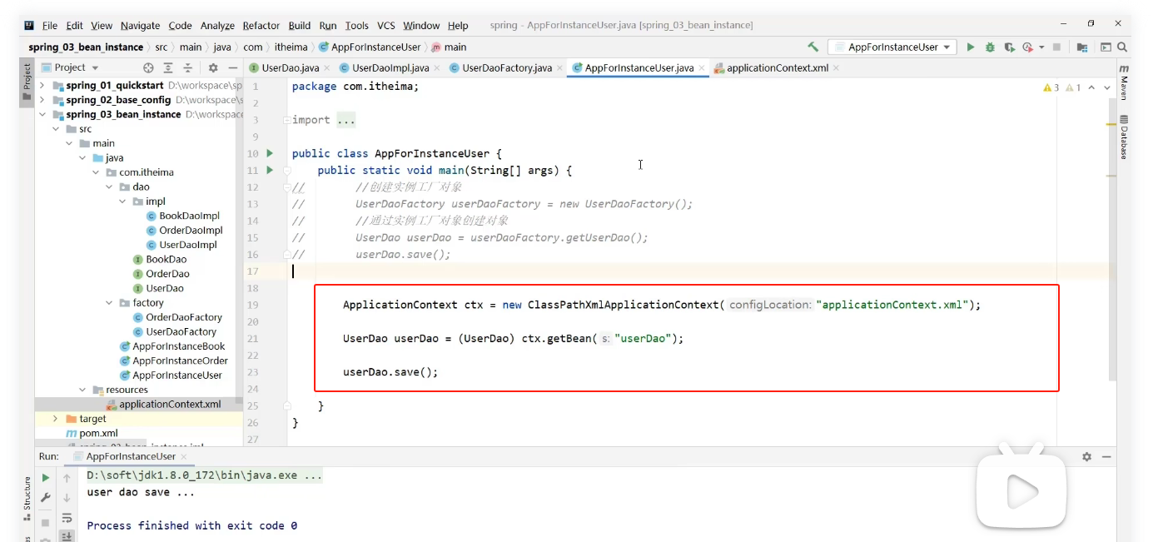1153x542 pixels.
Task: Click the stop square in Run panel sidebar
Action: tap(46, 523)
